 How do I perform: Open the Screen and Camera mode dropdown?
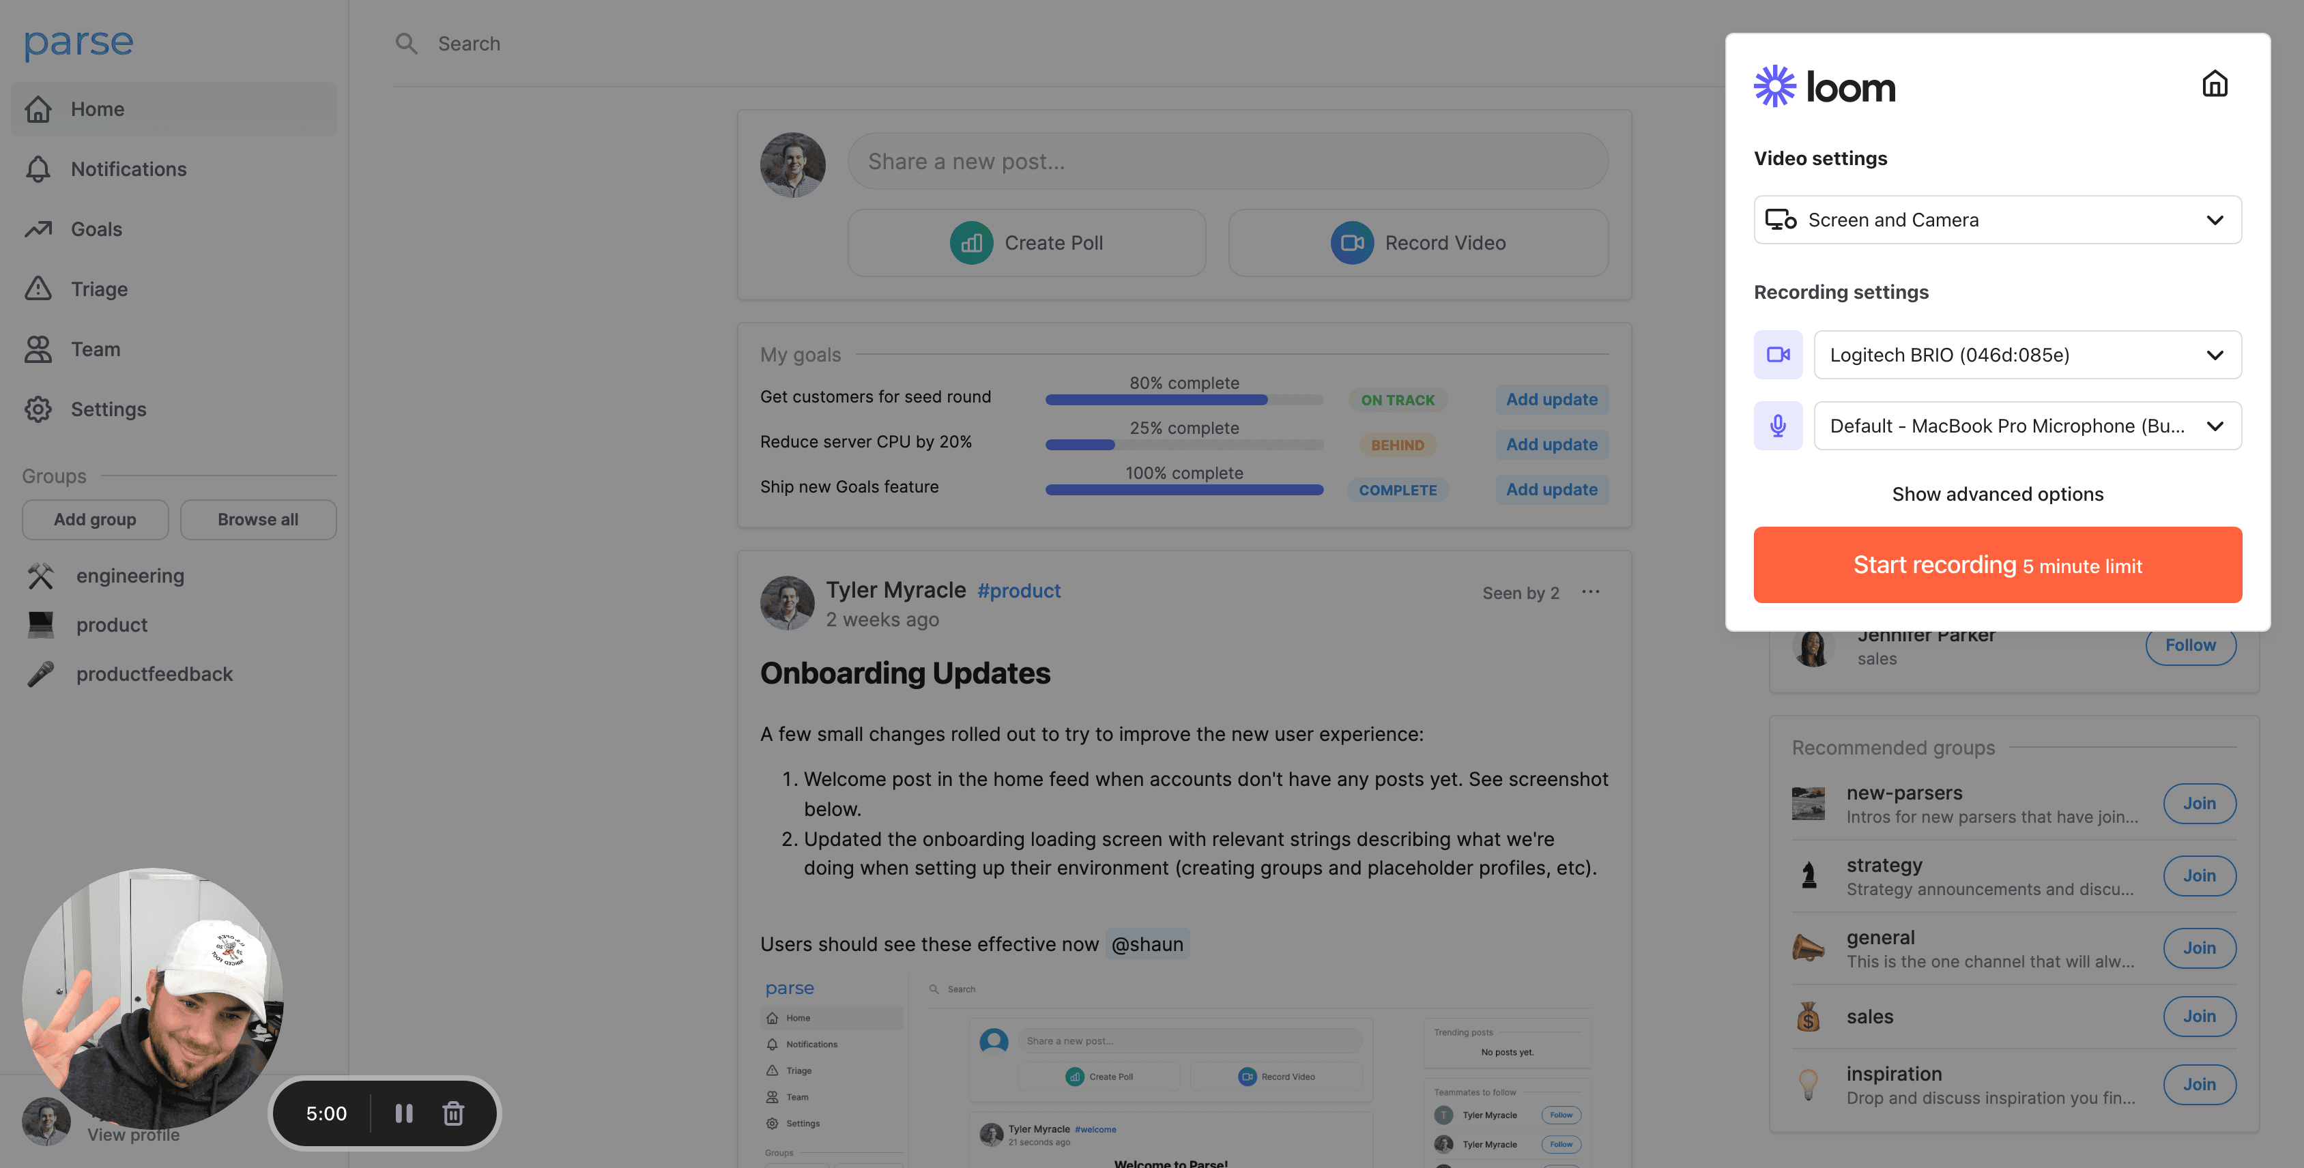(x=1997, y=220)
